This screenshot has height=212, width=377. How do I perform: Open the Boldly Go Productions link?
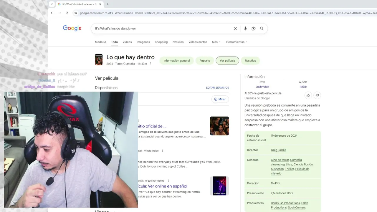click(x=285, y=203)
